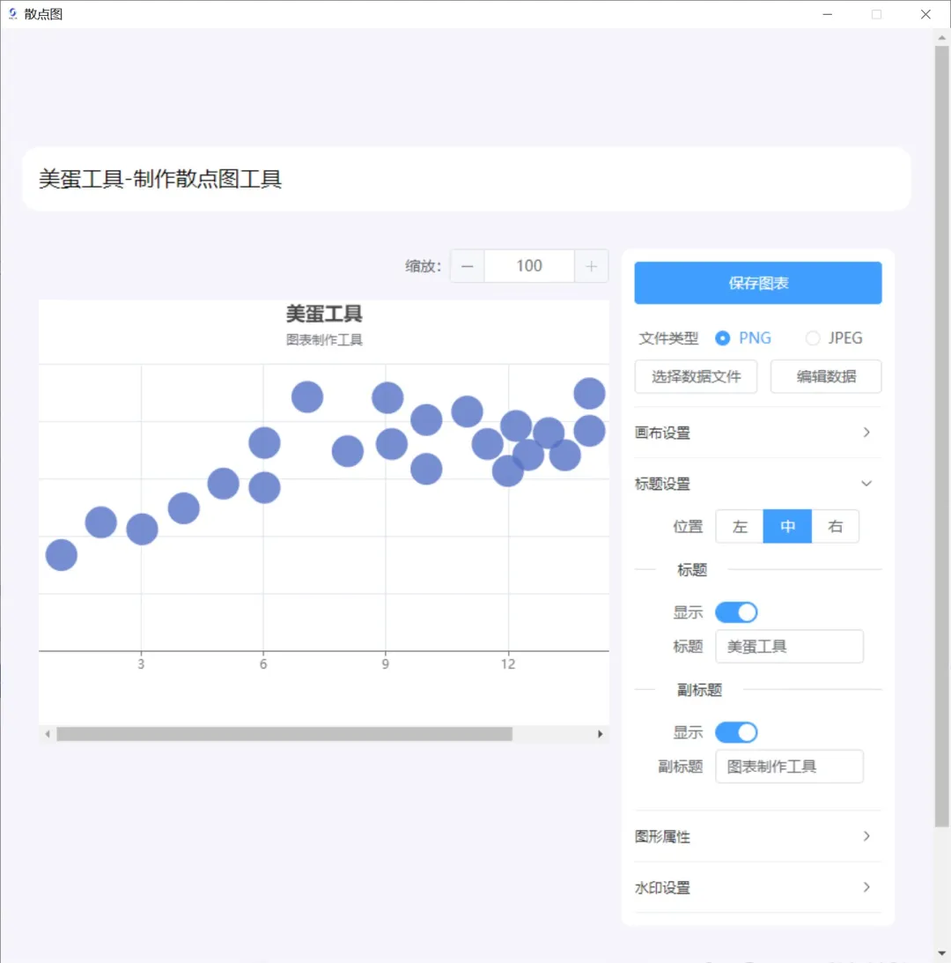Click the left arrow of the chart scrollbar

point(47,733)
